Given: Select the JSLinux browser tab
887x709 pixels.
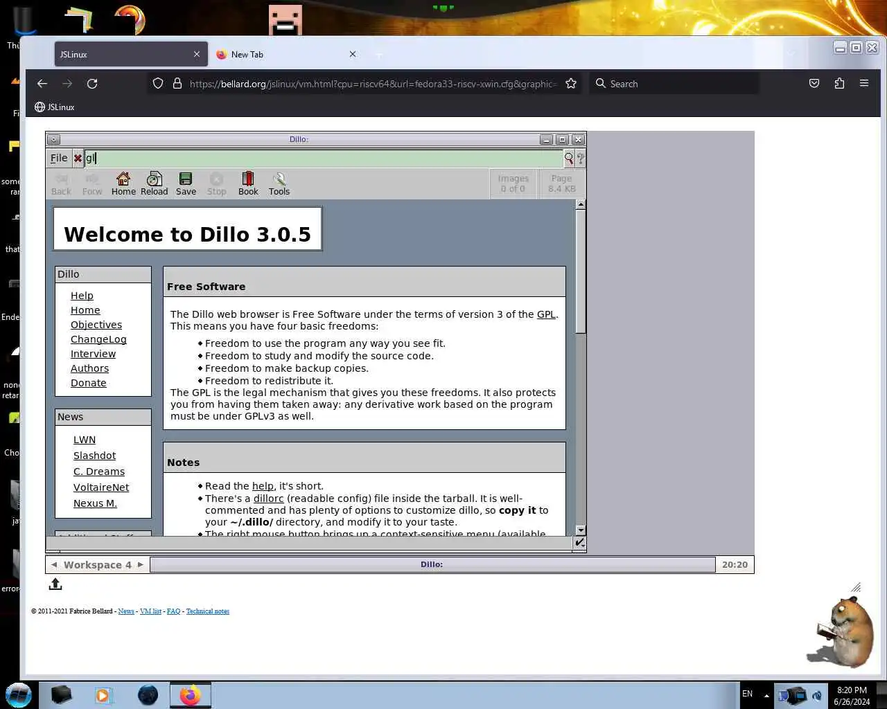Looking at the screenshot, I should (131, 54).
